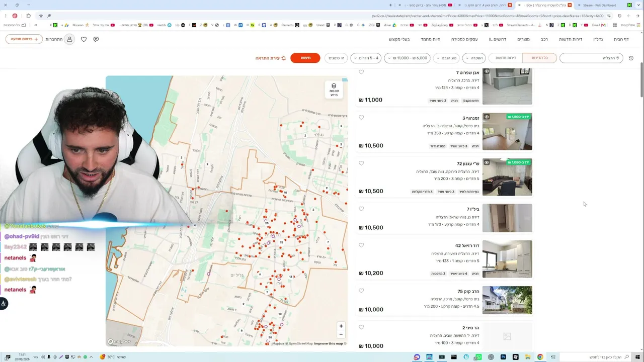Favorite the דוד רזיאל 42 listing heart

(361, 245)
